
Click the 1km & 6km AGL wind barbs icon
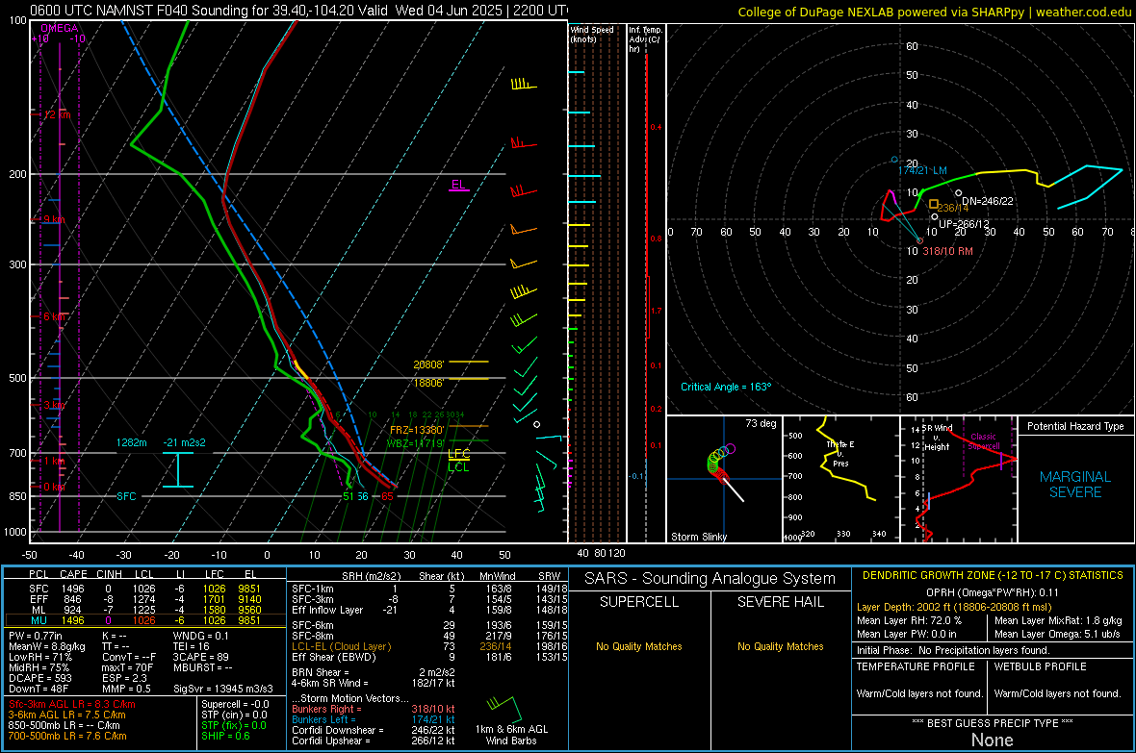pyautogui.click(x=504, y=708)
